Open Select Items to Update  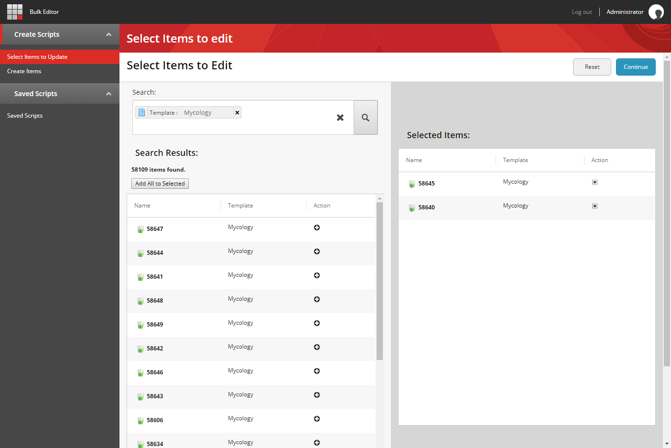[x=60, y=57]
